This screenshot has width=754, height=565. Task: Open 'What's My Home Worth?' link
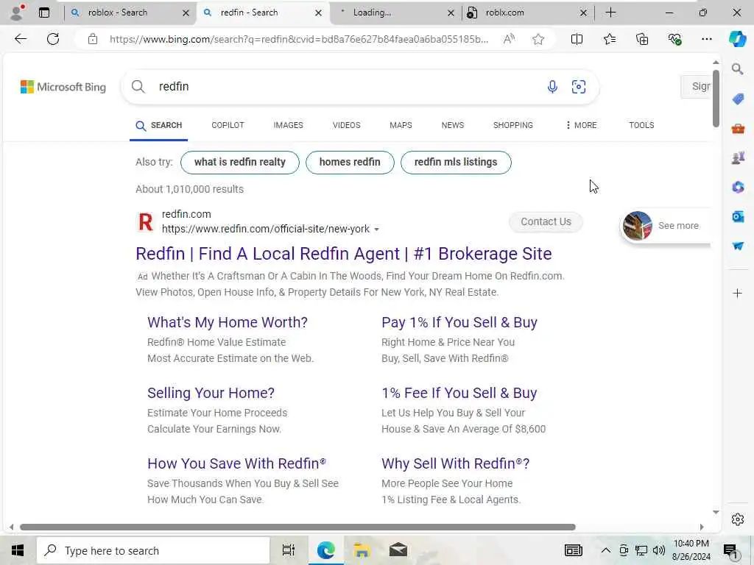227,322
